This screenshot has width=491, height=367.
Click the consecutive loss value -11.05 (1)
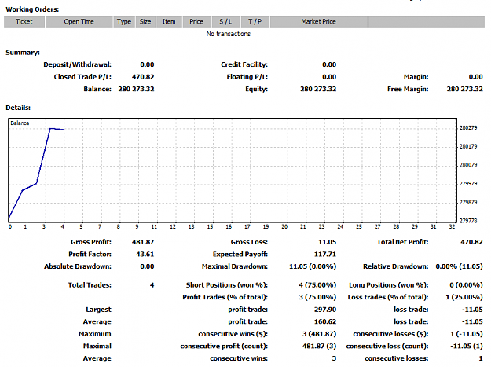point(467,347)
